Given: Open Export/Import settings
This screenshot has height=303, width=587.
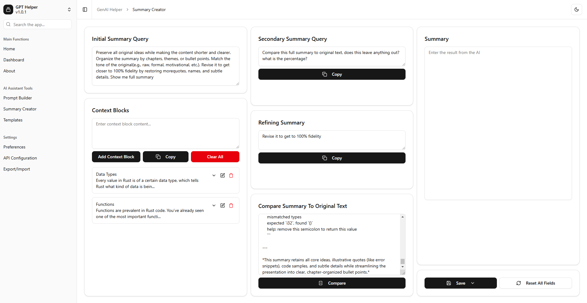Looking at the screenshot, I should pos(17,169).
